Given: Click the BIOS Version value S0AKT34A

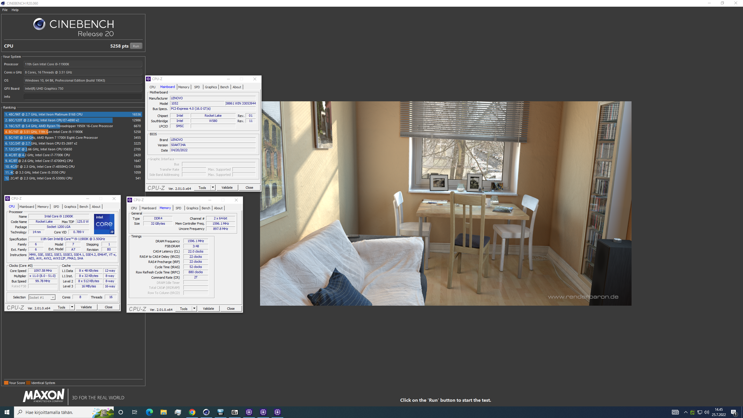Looking at the screenshot, I should coord(213,145).
